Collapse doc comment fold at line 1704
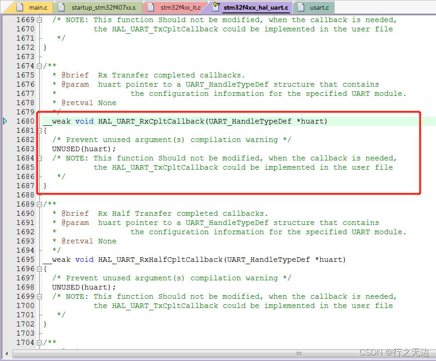This screenshot has height=361, width=436. 40,343
